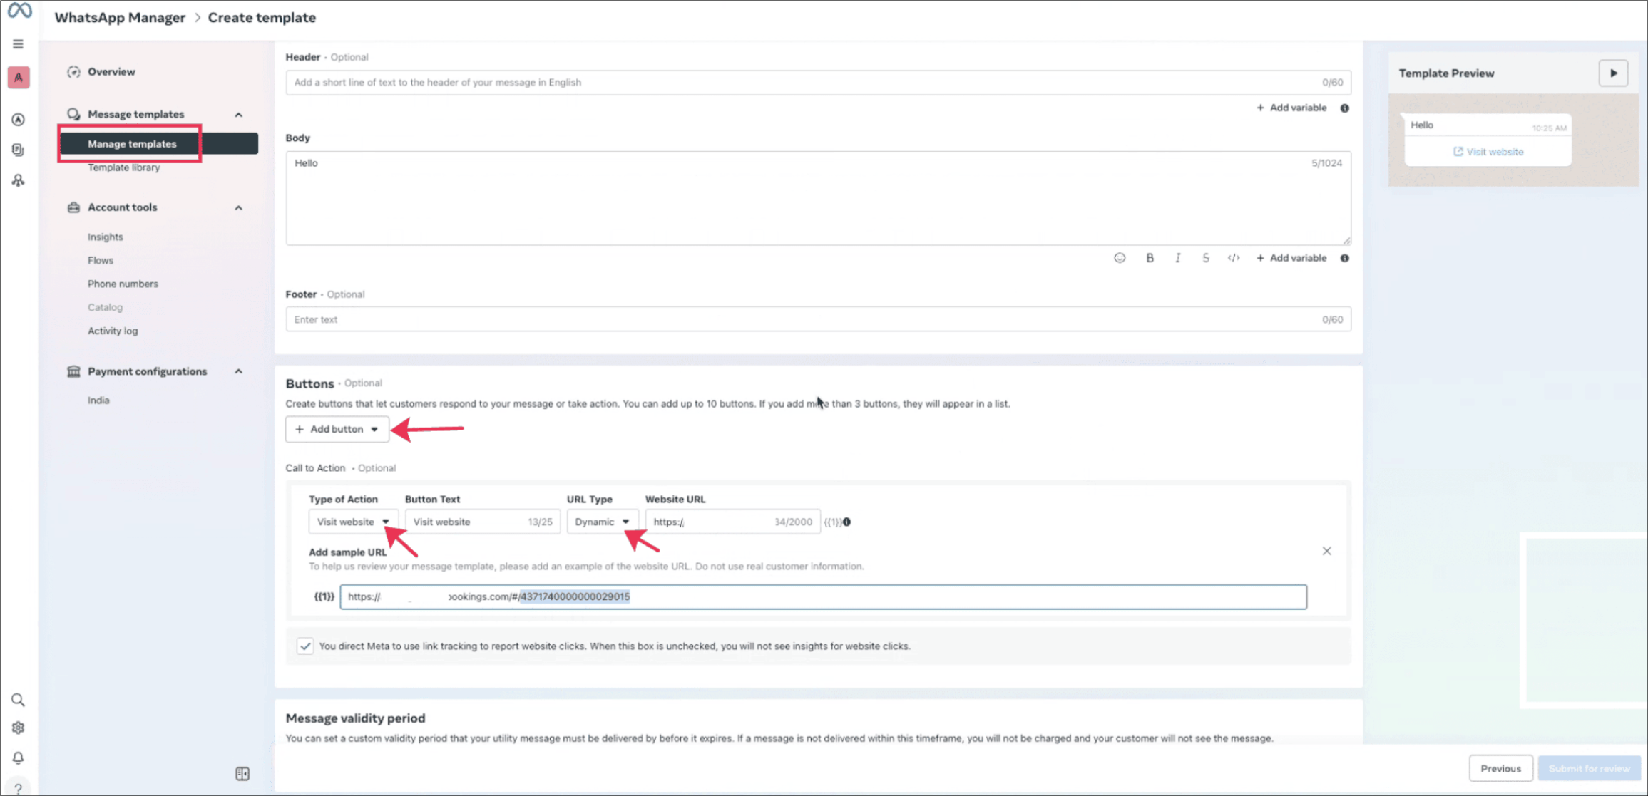Open notifications bell in sidebar
Image resolution: width=1648 pixels, height=796 pixels.
click(19, 758)
